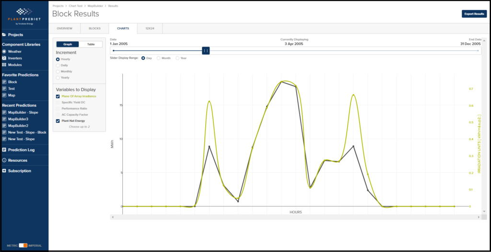Screen dimensions: 491x252
Task: Click the chart scroll left arrow
Action: tap(113, 217)
